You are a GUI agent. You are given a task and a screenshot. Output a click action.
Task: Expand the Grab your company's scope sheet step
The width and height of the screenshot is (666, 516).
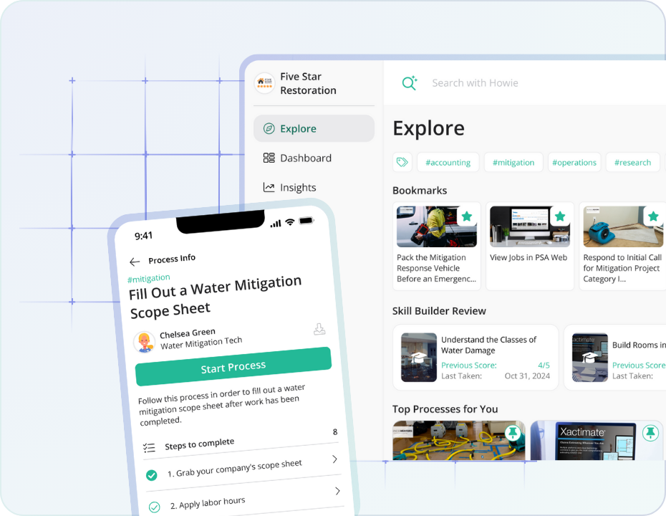pyautogui.click(x=334, y=459)
